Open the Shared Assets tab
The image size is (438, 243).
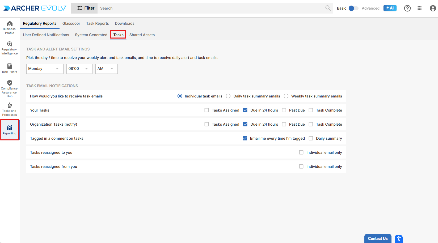click(142, 35)
